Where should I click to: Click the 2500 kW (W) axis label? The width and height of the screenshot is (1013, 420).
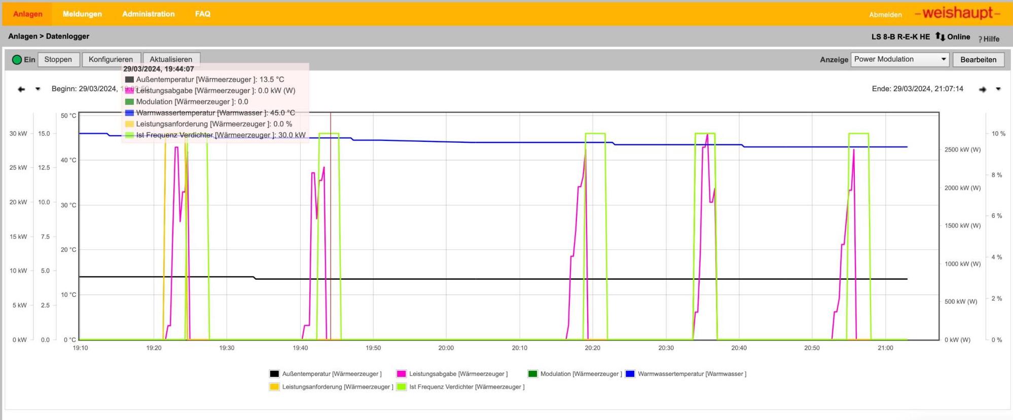point(962,150)
